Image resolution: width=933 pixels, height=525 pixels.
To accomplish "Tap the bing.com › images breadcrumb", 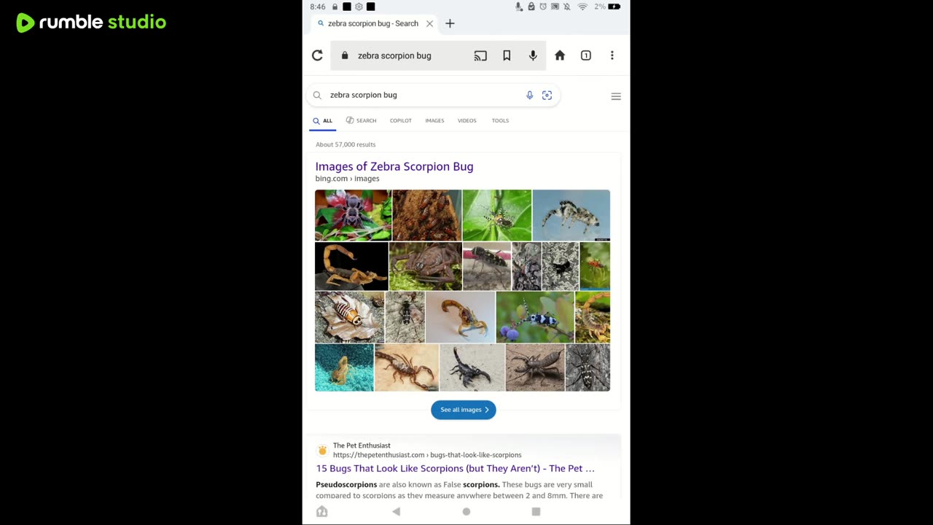I will tap(347, 179).
